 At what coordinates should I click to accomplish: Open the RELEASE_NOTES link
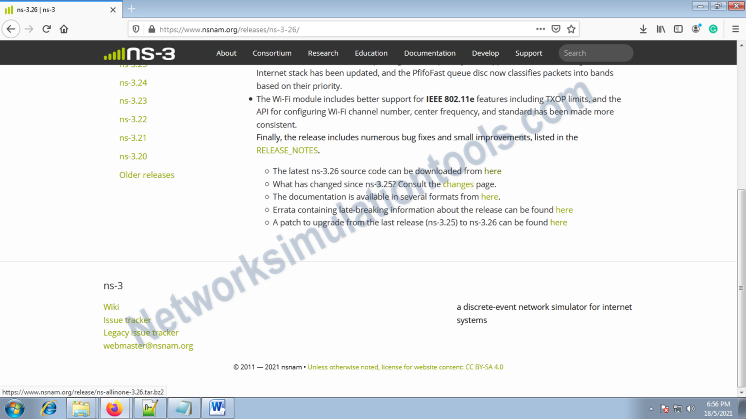[x=287, y=150]
